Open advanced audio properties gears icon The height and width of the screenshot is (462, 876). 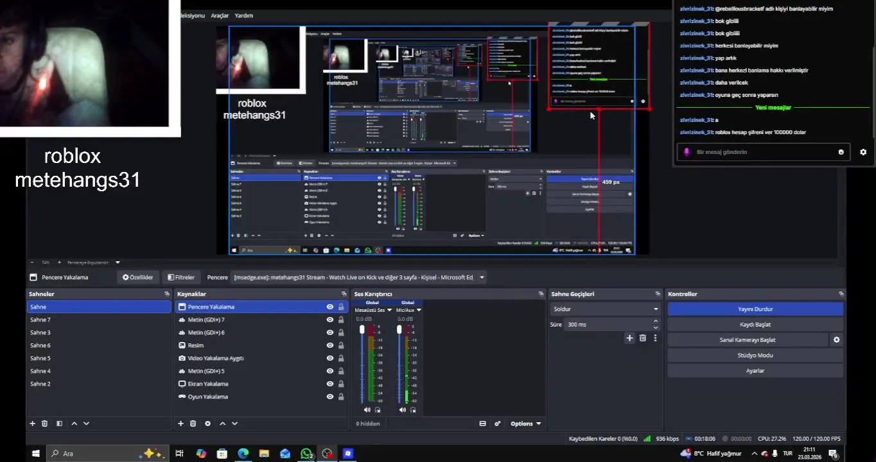(497, 424)
